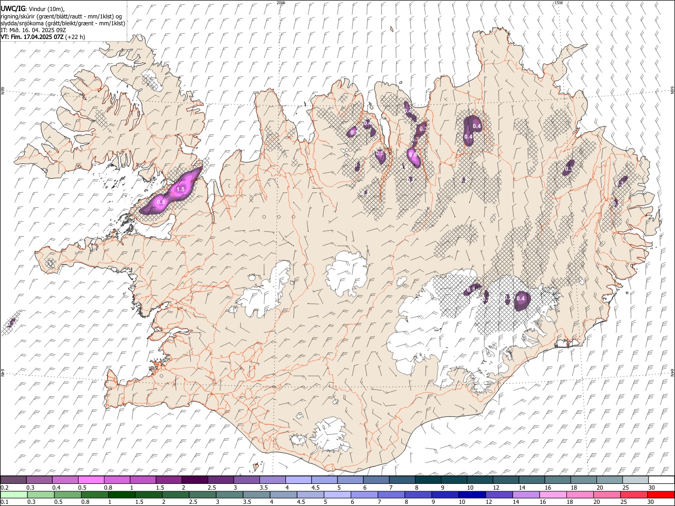
Task: Pick lower legend swatch between 2 and 2.5
Action: (176, 494)
